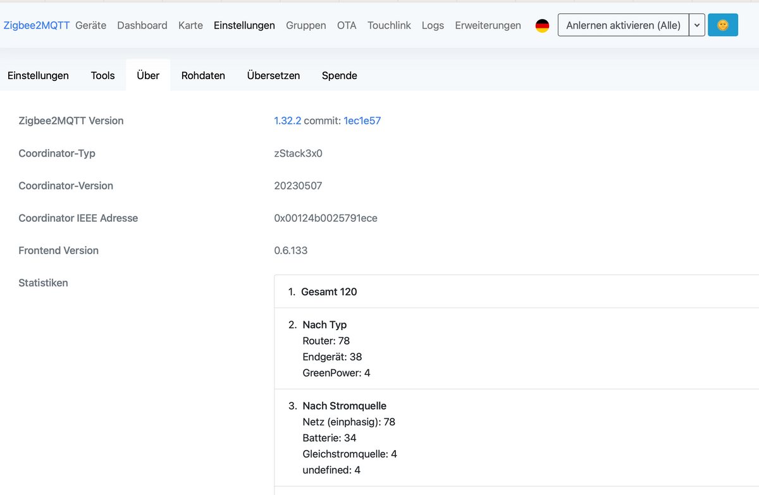Toggle the sun theme switcher button

coord(723,25)
